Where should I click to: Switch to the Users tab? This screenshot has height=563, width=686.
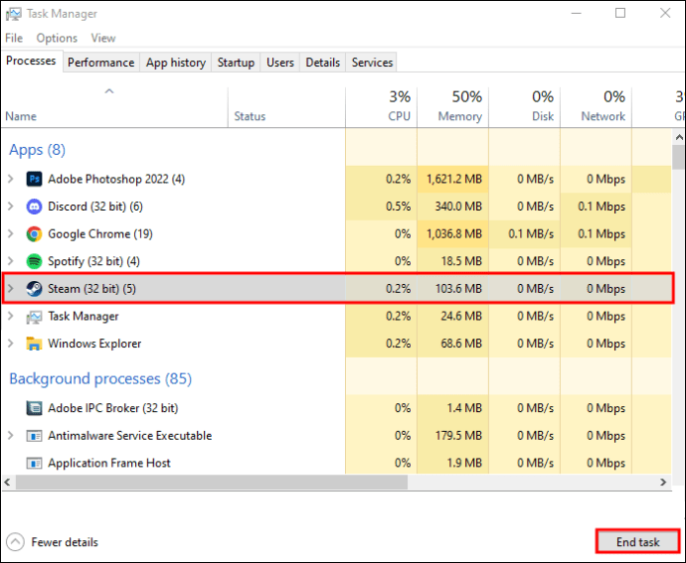[280, 63]
